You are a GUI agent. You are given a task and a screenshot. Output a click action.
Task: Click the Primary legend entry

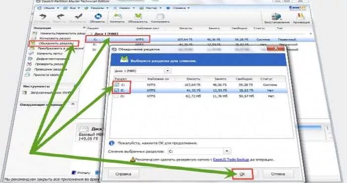coord(82,173)
